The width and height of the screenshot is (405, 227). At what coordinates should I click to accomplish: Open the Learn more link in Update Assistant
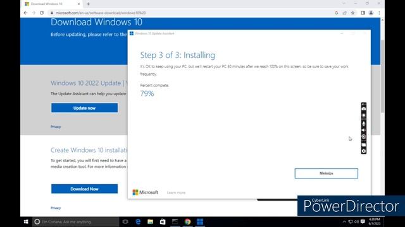[x=176, y=192]
